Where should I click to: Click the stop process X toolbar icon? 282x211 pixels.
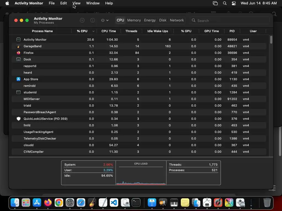pos(82,20)
